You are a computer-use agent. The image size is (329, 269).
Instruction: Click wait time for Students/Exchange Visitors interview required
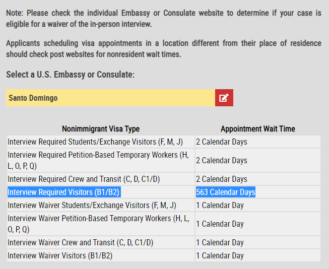click(222, 142)
